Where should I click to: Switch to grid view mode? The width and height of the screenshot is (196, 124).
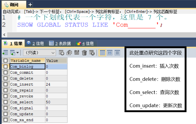tap(102, 53)
